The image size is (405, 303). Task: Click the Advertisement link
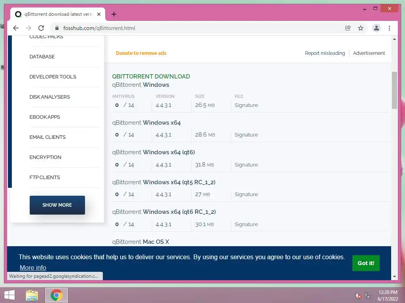click(369, 53)
